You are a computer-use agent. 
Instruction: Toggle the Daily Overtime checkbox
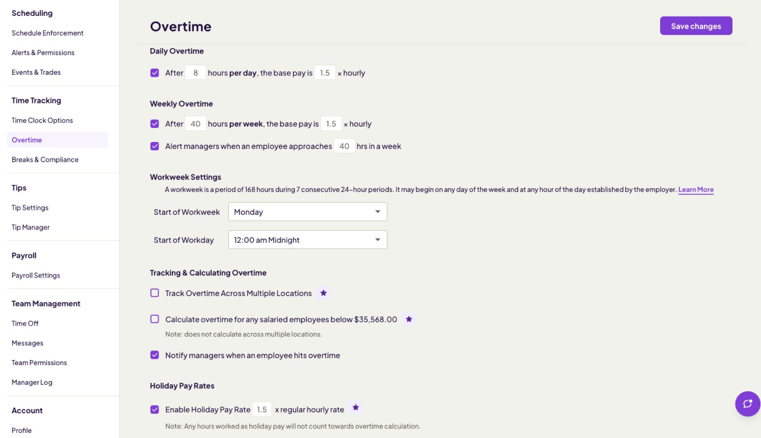click(x=155, y=73)
